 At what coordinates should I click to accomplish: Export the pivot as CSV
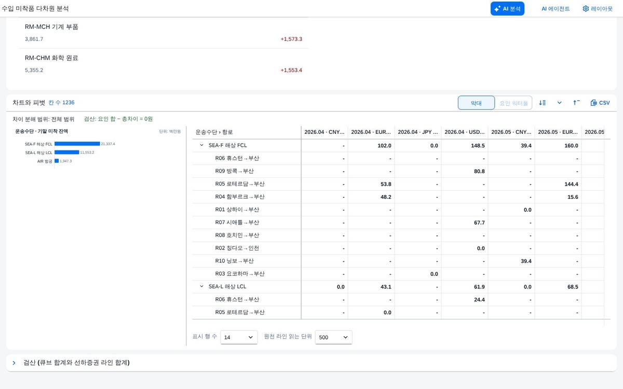[x=600, y=103]
